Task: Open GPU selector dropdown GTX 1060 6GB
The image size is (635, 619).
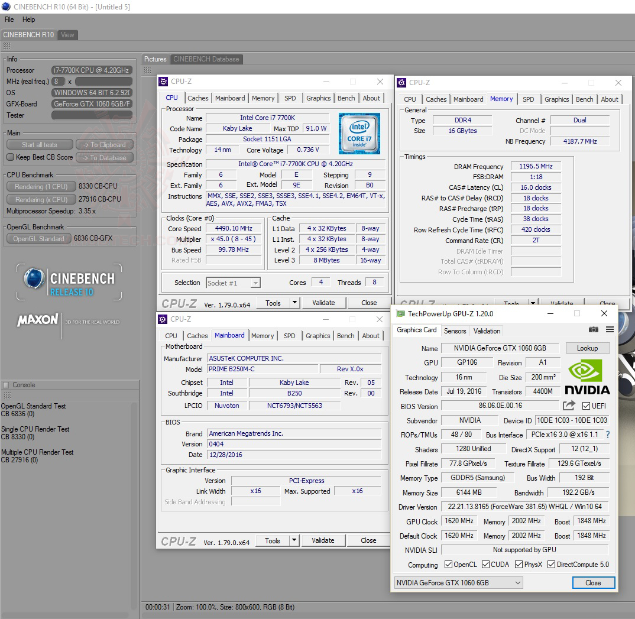Action: (458, 582)
